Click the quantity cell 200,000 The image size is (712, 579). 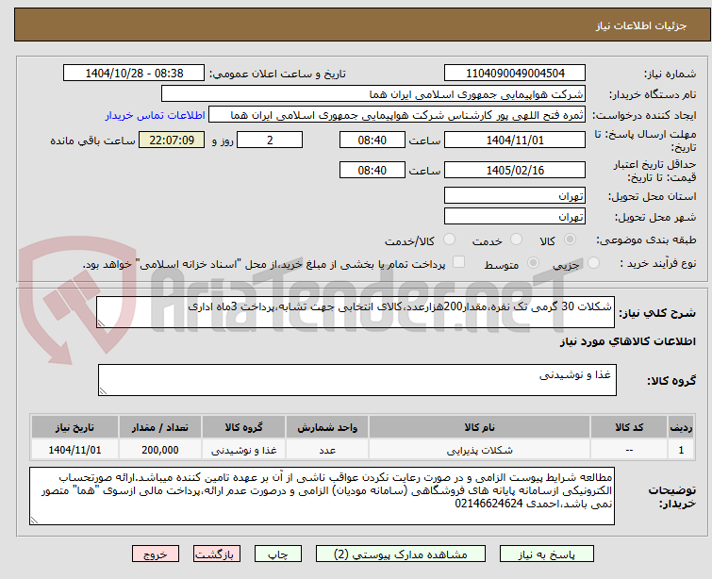coord(159,450)
